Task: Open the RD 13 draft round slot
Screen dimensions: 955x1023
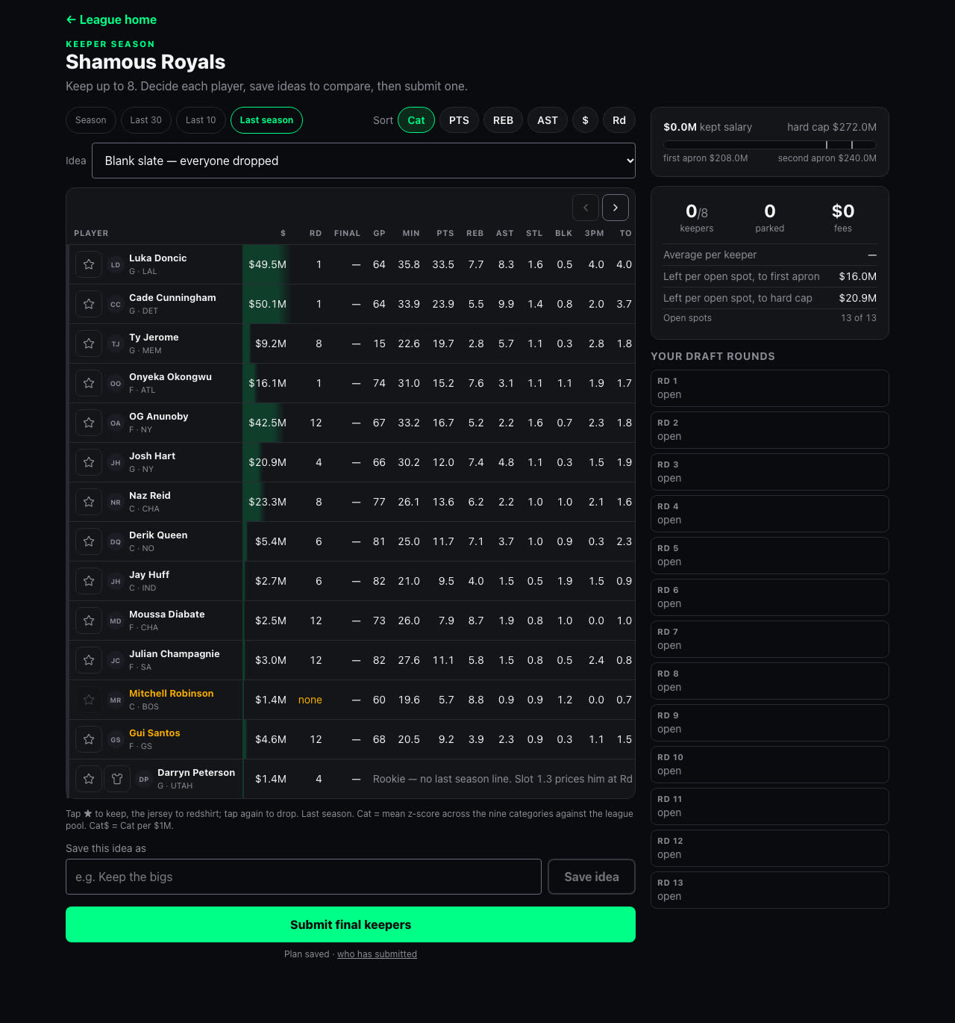Action: [770, 890]
